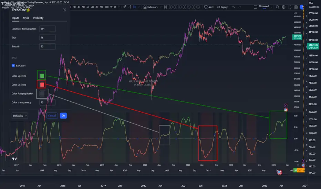Image resolution: width=321 pixels, height=189 pixels.
Task: Start bar Replay mode
Action: pyautogui.click(x=222, y=7)
